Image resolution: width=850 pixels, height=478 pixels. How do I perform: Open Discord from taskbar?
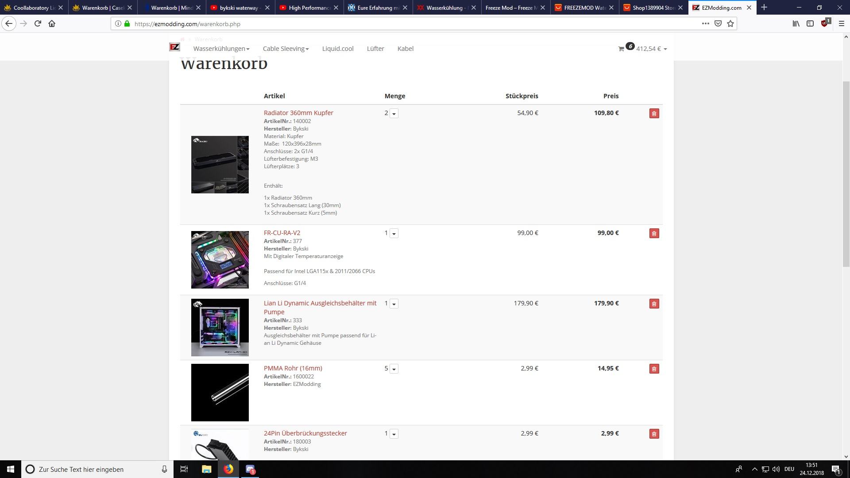coord(250,469)
